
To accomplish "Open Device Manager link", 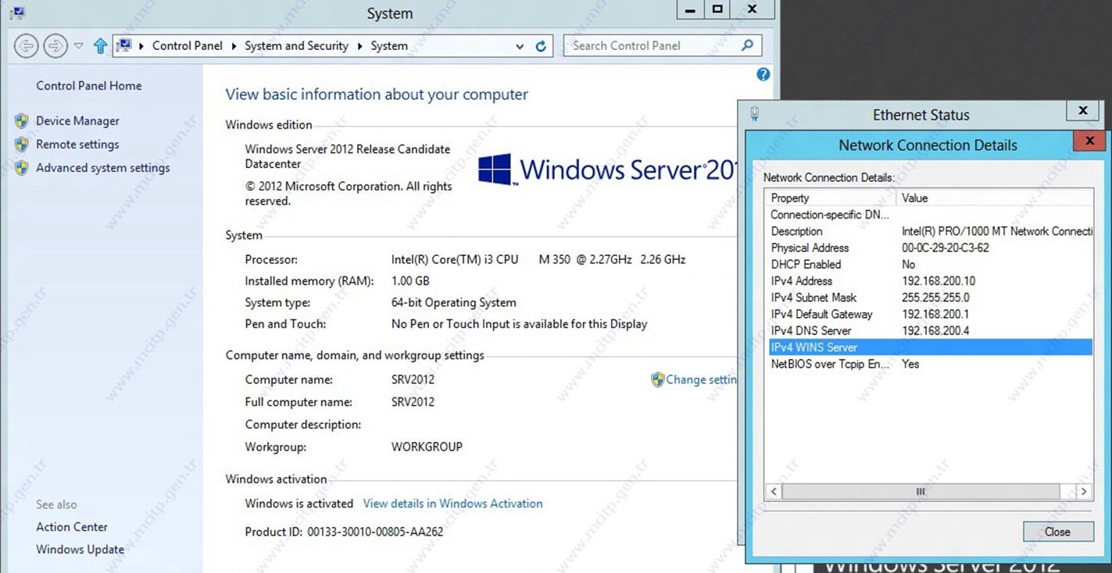I will coord(77,121).
